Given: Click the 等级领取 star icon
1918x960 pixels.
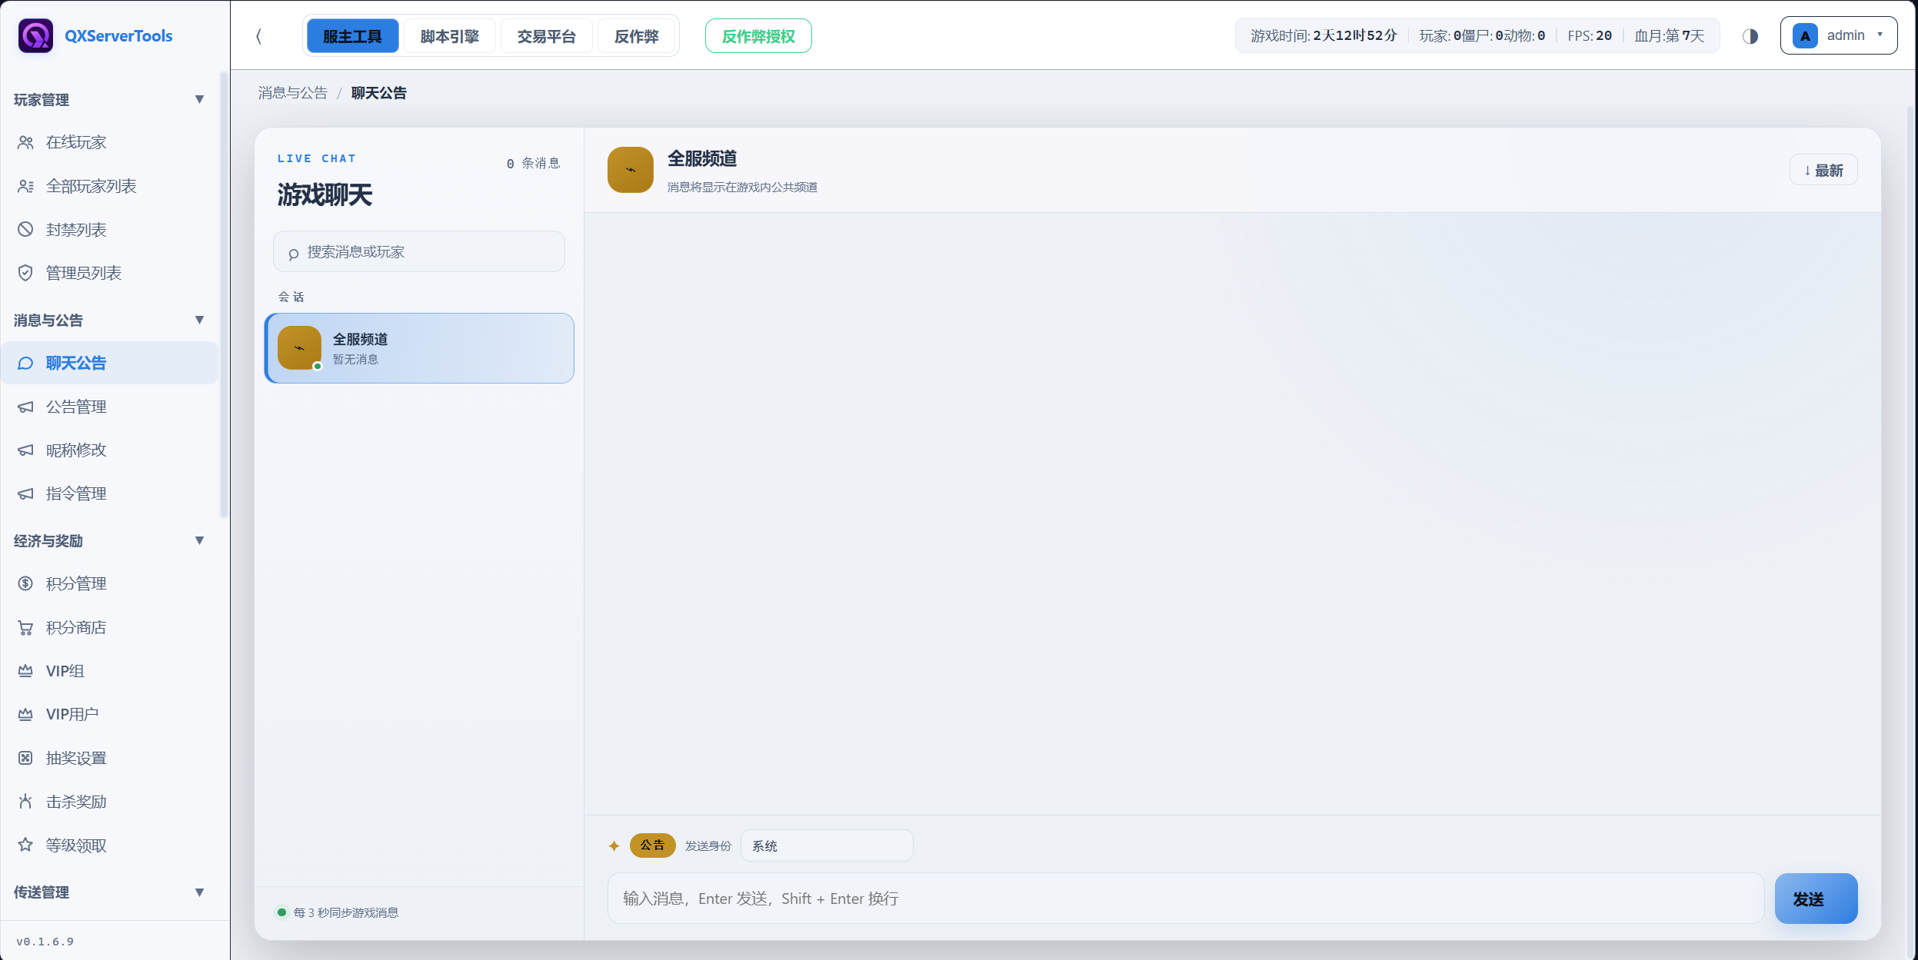Looking at the screenshot, I should (x=25, y=845).
